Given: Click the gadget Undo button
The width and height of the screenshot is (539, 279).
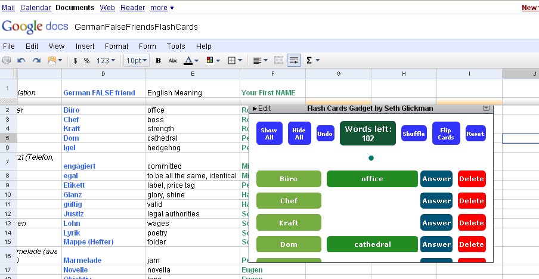Looking at the screenshot, I should click(x=325, y=134).
